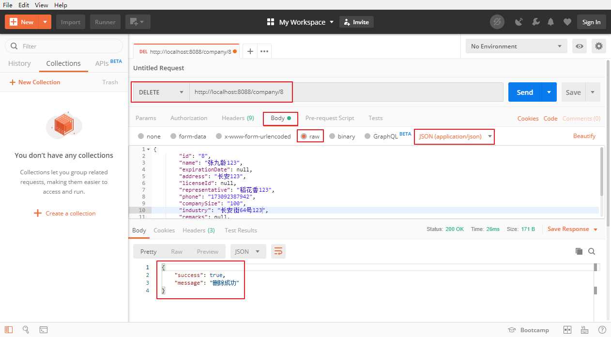This screenshot has height=337, width=611.
Task: Click the new window icon button
Action: [x=138, y=22]
